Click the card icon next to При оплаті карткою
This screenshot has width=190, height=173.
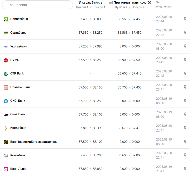pyautogui.click(x=111, y=2)
